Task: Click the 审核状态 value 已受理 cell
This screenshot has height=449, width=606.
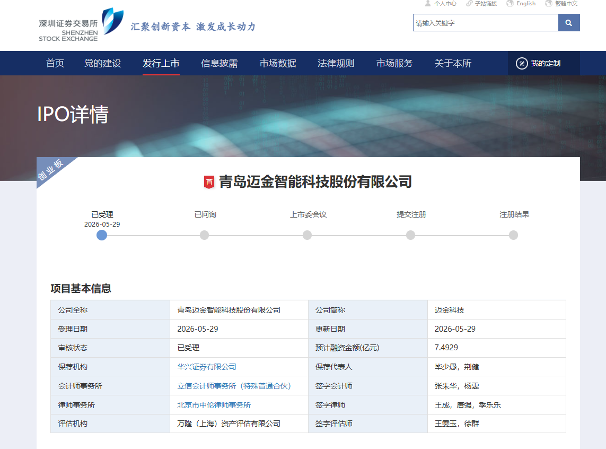Action: click(239, 348)
